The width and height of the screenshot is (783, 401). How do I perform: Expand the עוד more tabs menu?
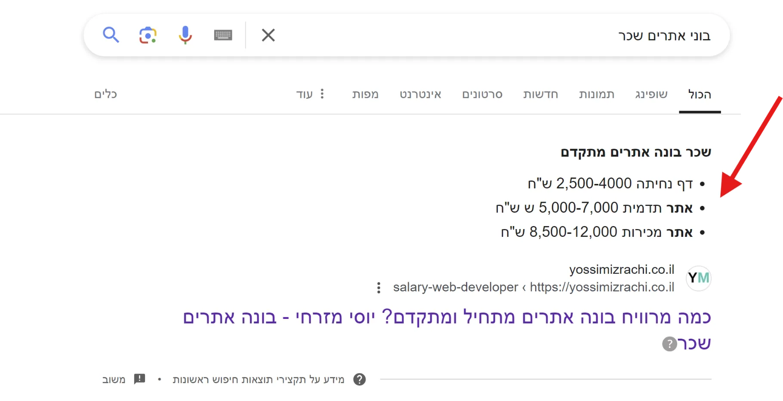pyautogui.click(x=310, y=94)
